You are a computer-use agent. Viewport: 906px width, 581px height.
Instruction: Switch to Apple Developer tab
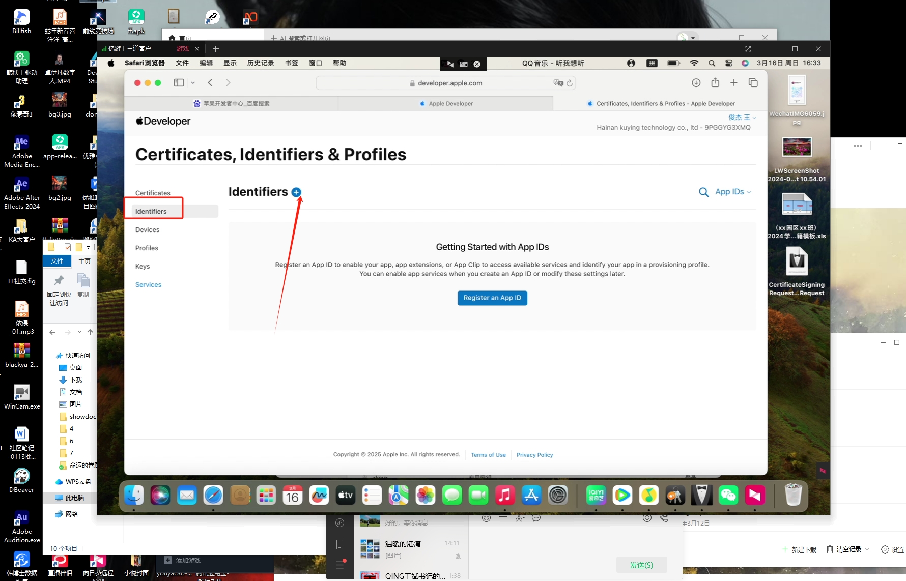tap(446, 103)
